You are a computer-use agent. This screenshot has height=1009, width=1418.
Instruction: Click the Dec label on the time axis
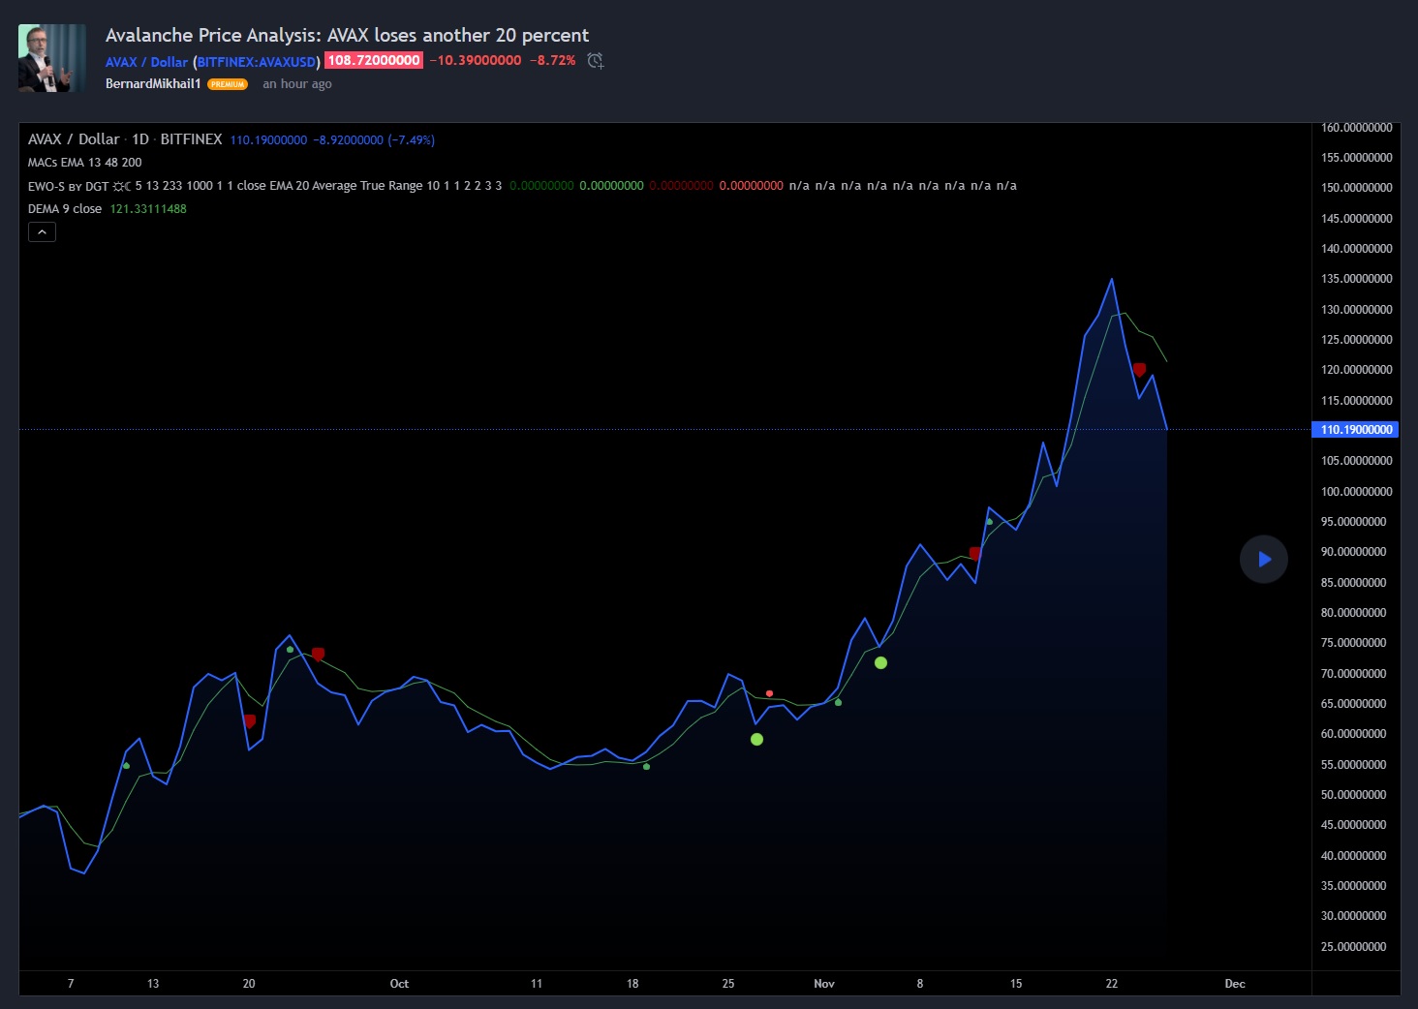(x=1235, y=984)
